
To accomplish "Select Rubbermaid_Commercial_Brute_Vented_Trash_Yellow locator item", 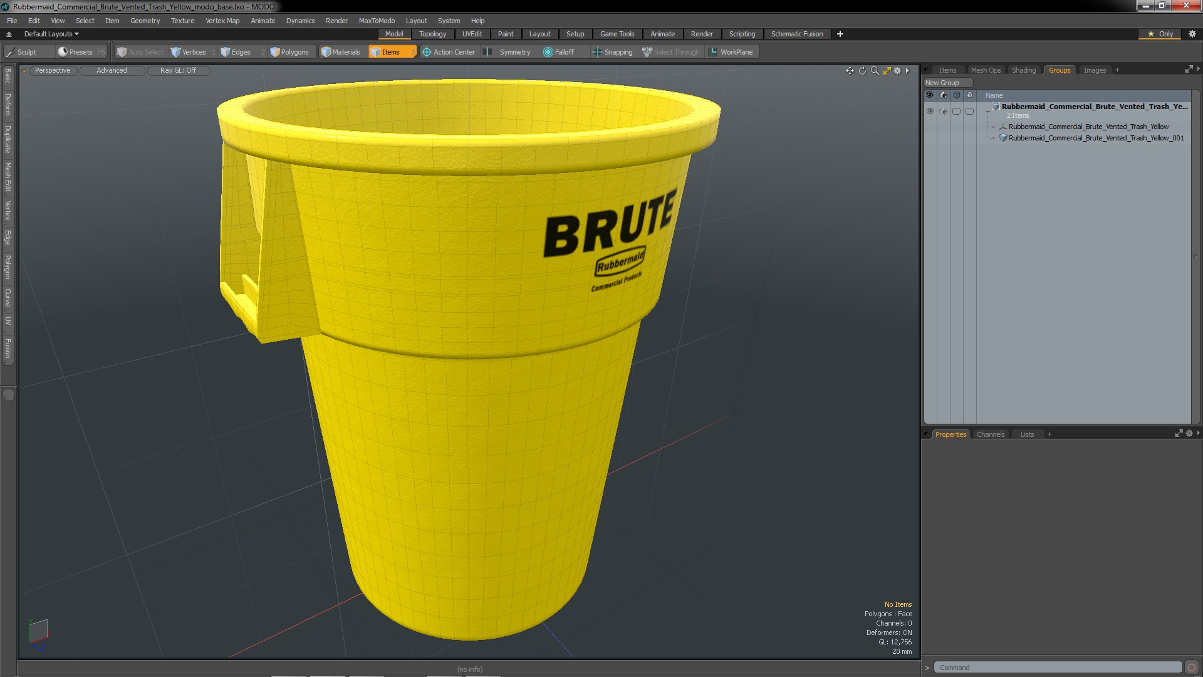I will tap(1088, 127).
